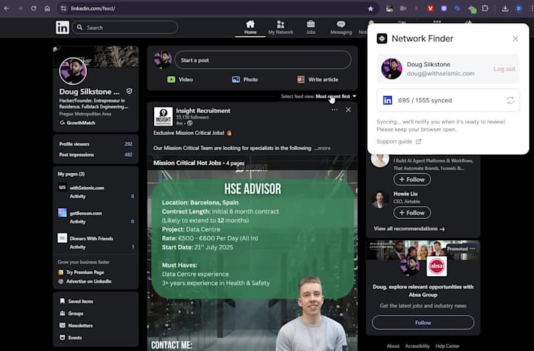Open Insight Recruitment company name link
The image size is (534, 351).
tap(203, 111)
